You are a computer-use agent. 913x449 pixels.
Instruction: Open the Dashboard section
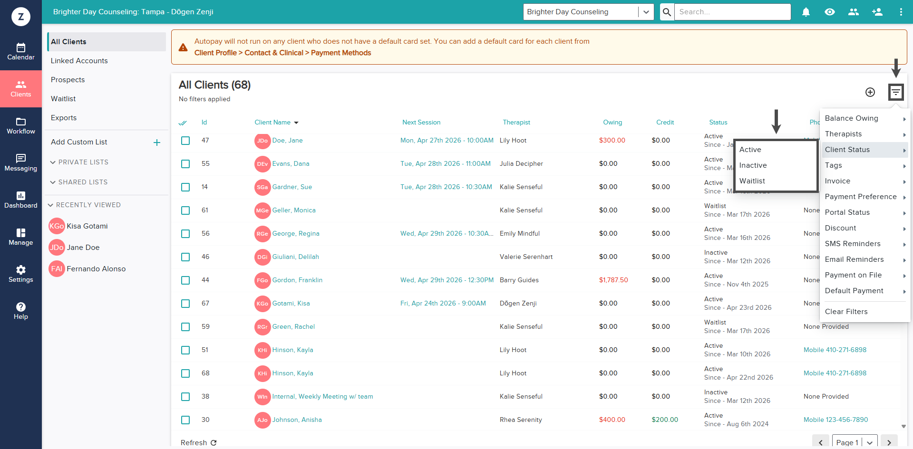click(x=21, y=200)
